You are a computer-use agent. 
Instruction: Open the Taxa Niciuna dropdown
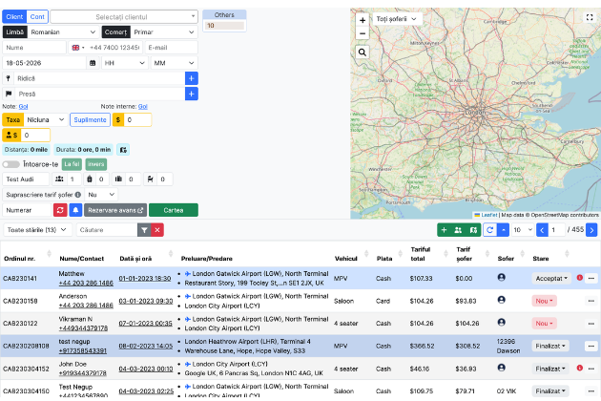click(x=46, y=119)
